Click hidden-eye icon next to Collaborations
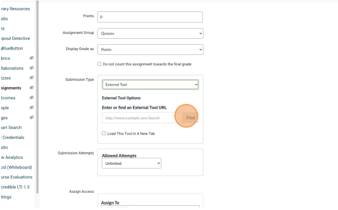338x210 pixels. [x=32, y=68]
